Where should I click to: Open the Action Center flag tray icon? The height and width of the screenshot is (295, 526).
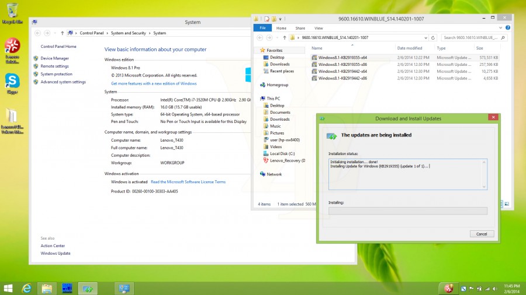(x=471, y=289)
